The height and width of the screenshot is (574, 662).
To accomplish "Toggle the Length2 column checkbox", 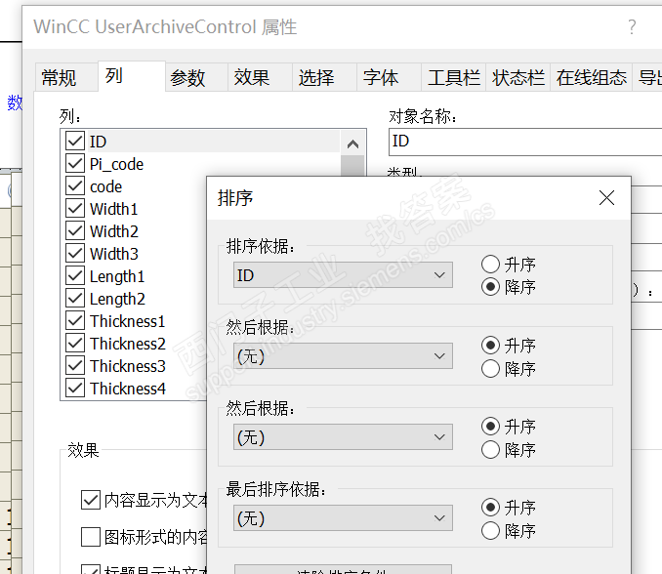I will click(75, 298).
